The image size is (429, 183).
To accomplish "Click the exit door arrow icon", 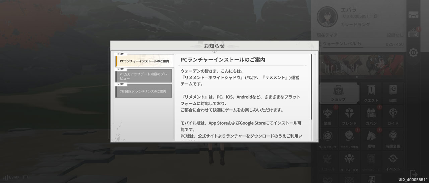I will pyautogui.click(x=414, y=174).
